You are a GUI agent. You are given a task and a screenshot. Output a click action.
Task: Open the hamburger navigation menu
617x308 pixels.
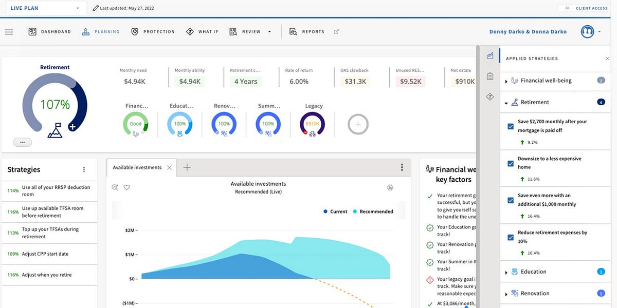point(9,32)
